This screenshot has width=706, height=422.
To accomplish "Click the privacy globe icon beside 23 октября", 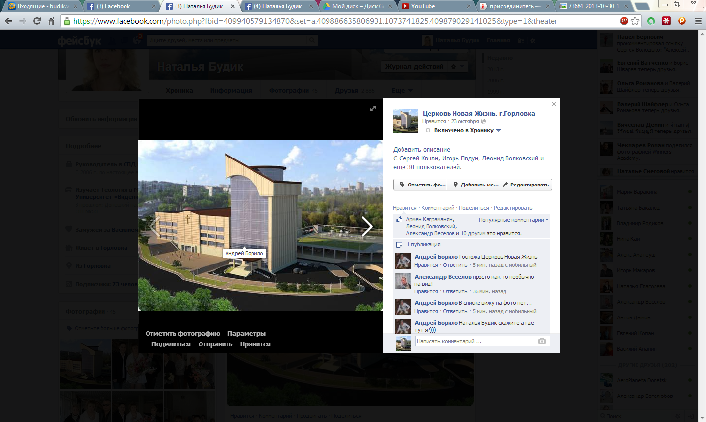I will (x=483, y=121).
